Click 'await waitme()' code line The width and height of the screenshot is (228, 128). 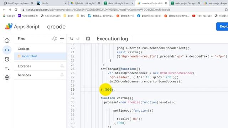tap(129, 52)
